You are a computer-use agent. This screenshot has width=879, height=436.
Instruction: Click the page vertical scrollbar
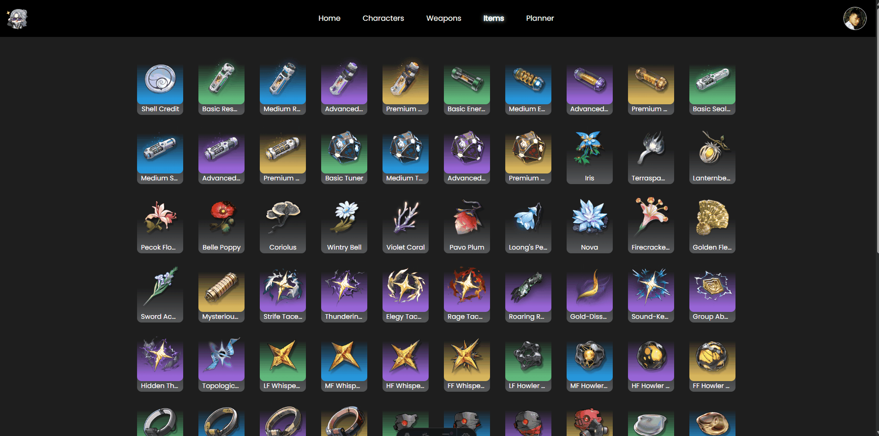877,127
